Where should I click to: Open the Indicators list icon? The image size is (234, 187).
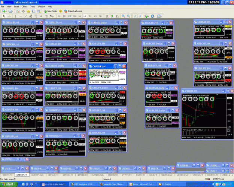(146, 16)
